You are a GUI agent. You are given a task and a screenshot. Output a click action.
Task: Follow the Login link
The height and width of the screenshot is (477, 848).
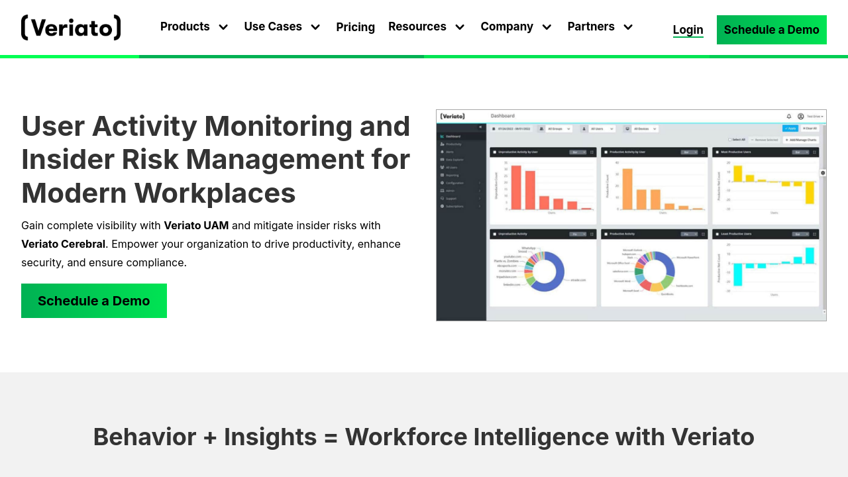(688, 30)
